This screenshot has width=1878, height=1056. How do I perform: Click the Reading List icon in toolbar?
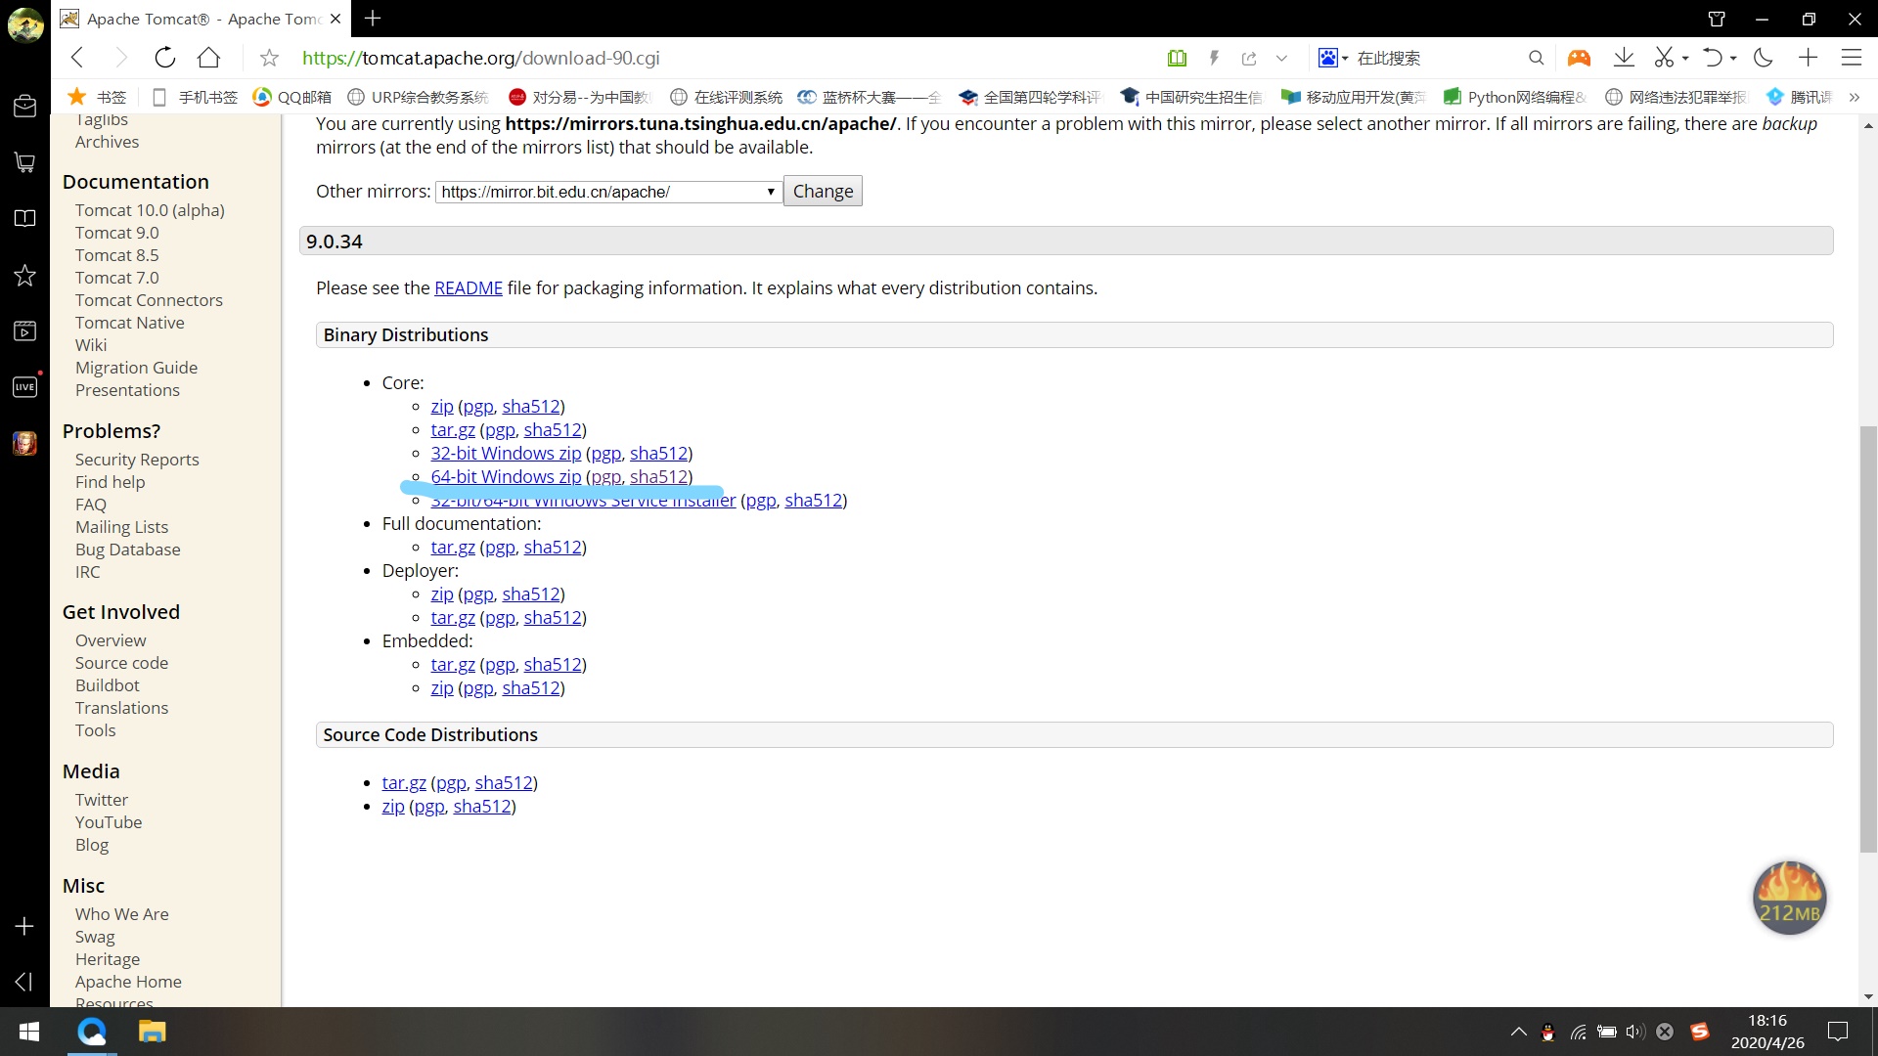click(x=1177, y=58)
